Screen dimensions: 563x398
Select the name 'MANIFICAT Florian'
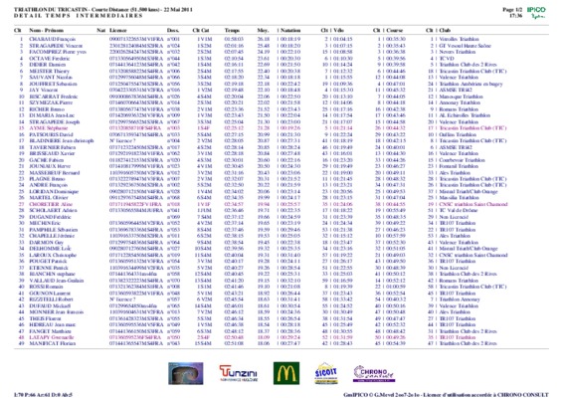pos(53,343)
